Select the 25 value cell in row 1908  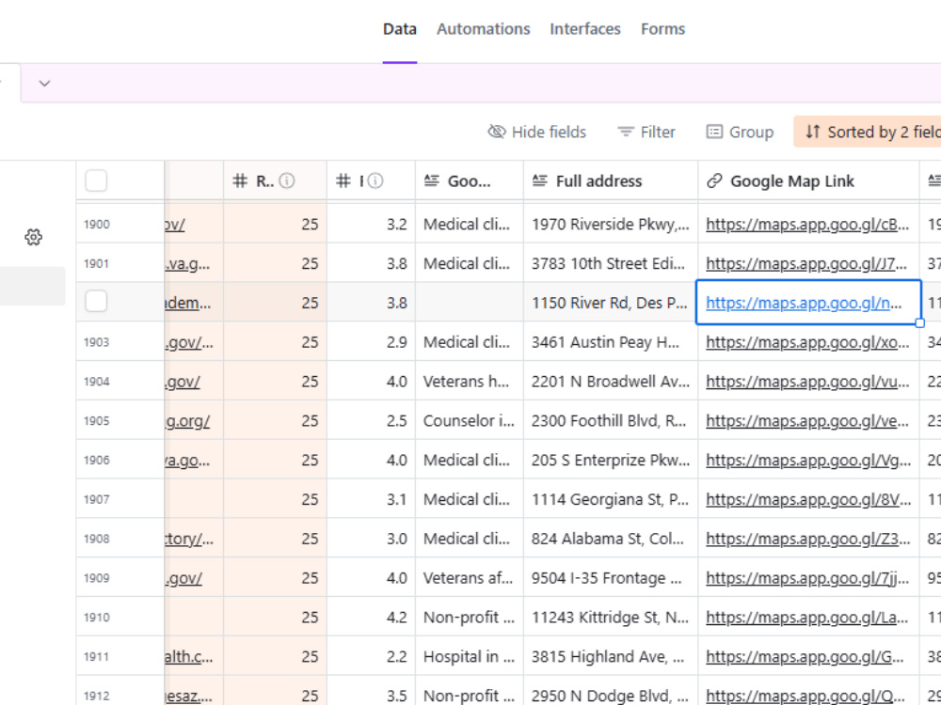[x=276, y=539]
